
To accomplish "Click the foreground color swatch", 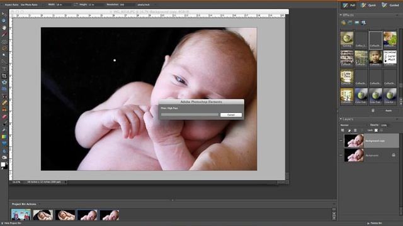I will (3, 164).
